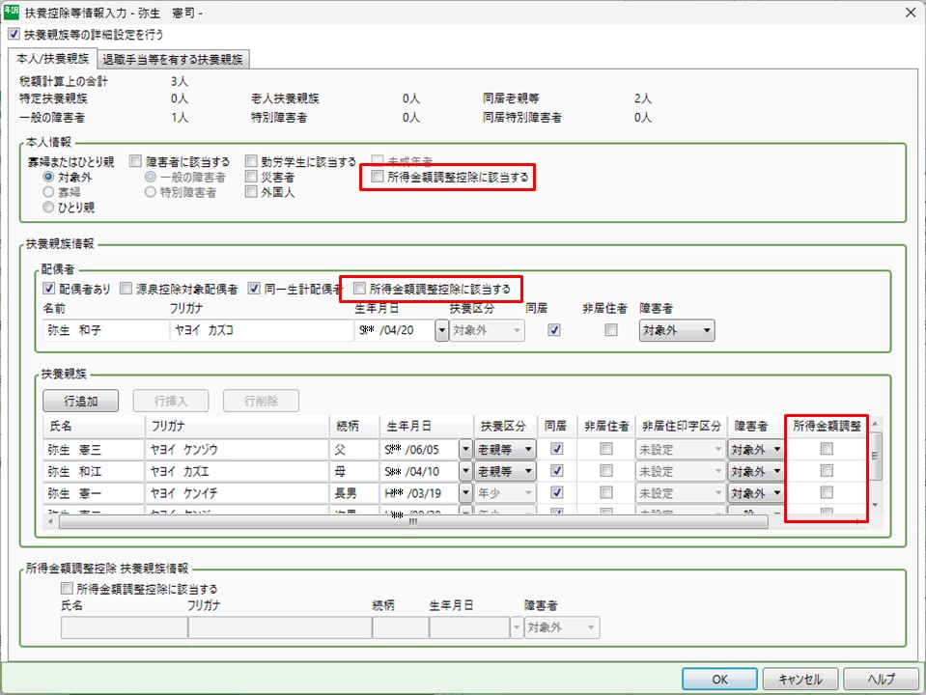Viewport: 926px width, 695px height.
Task: Click the キャンセル button
Action: click(x=800, y=679)
